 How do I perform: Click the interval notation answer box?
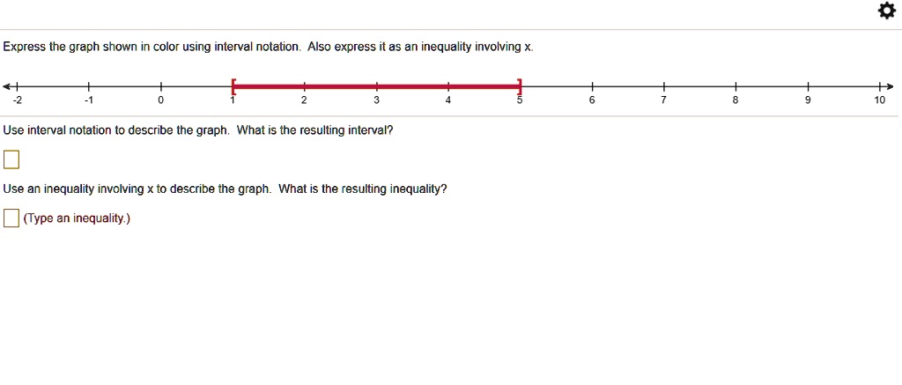pos(11,159)
